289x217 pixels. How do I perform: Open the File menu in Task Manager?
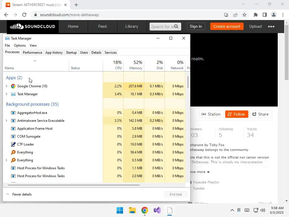tap(7, 45)
